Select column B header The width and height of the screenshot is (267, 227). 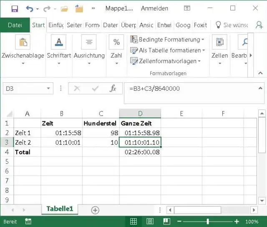pos(62,114)
